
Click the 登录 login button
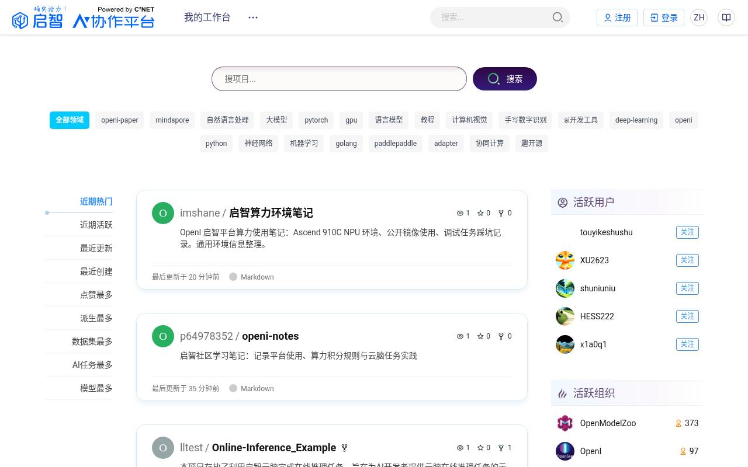(x=664, y=18)
